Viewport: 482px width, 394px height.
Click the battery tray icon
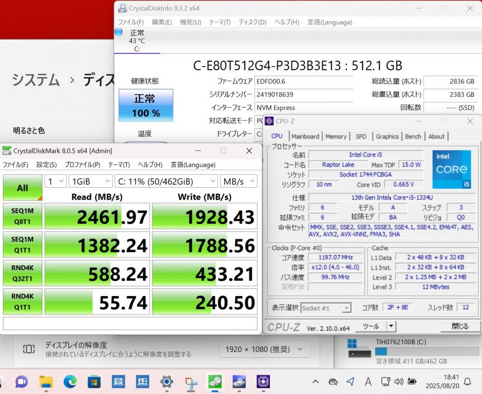point(412,381)
